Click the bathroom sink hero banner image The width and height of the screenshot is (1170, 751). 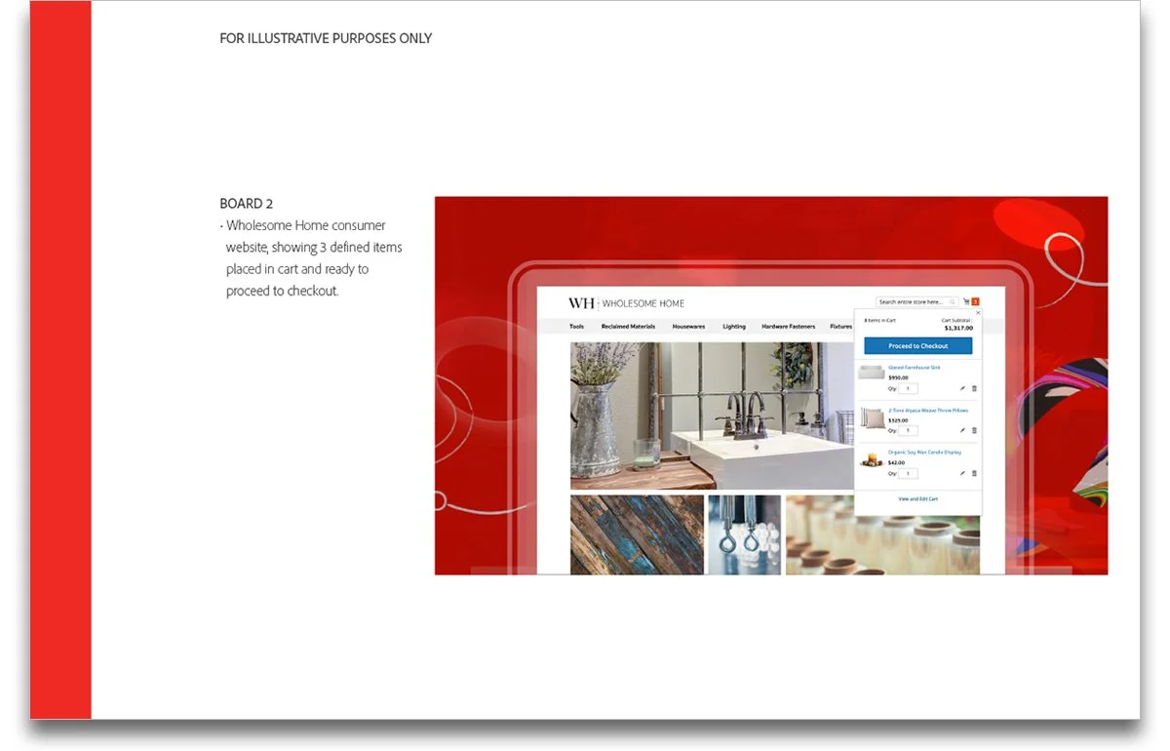[712, 415]
